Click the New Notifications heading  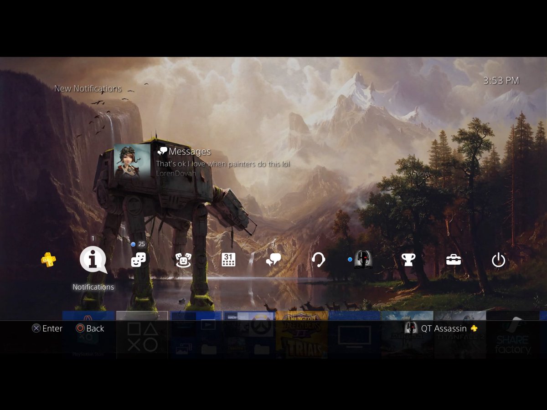(x=88, y=88)
